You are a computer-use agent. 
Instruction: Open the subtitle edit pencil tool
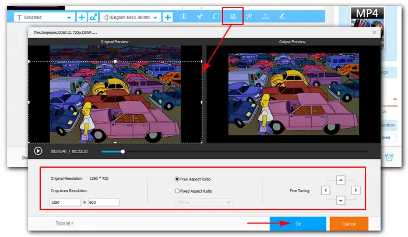tap(282, 16)
